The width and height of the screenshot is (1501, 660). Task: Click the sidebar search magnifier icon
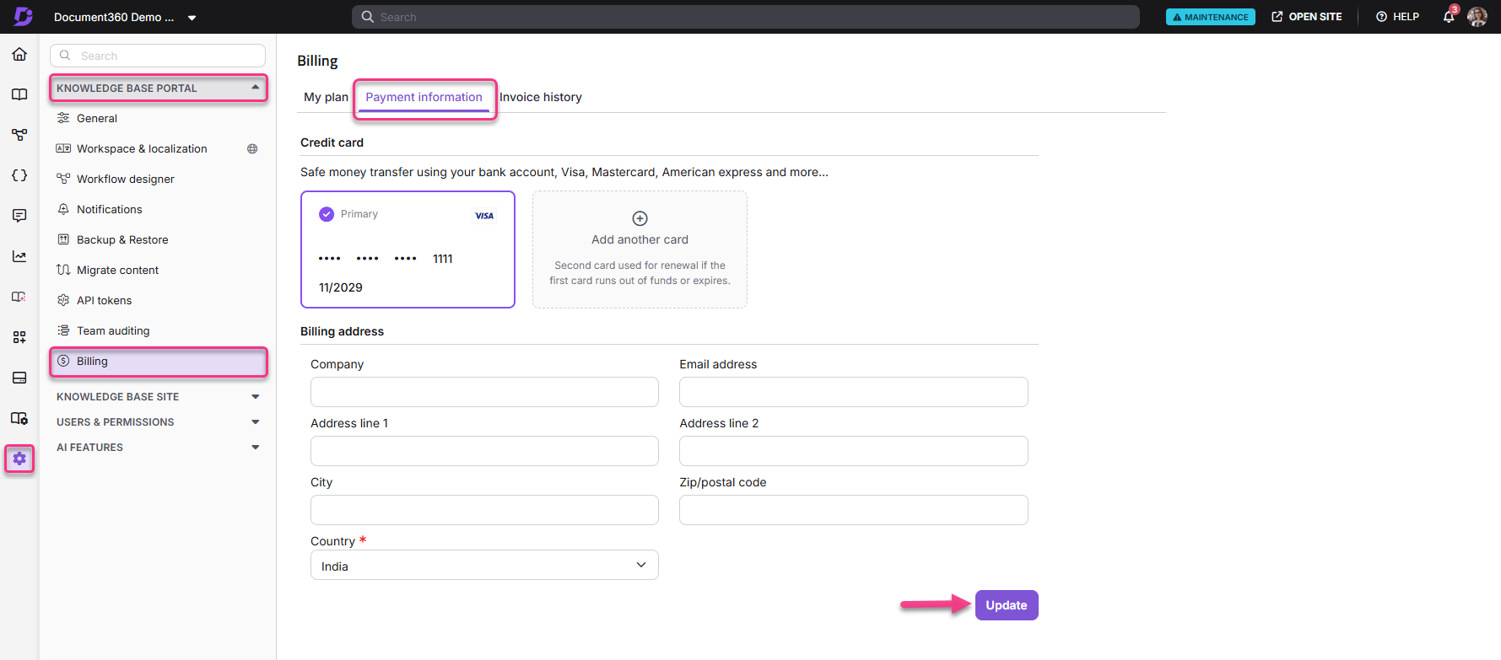(65, 56)
